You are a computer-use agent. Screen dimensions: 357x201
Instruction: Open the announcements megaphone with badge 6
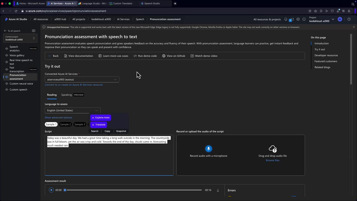click(x=291, y=19)
